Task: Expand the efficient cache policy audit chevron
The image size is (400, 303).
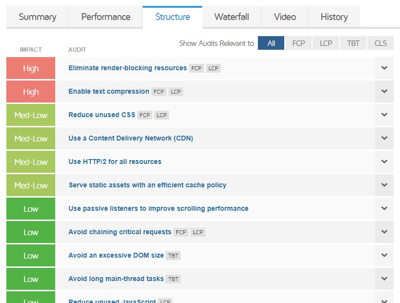Action: (x=384, y=185)
